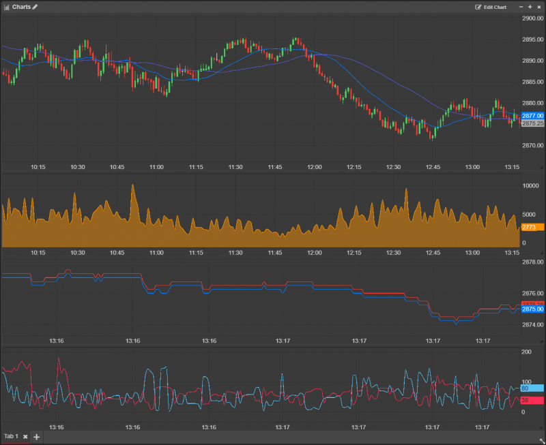Viewport: 546px width, 445px height.
Task: Select Tab 1 at the bottom
Action: 12,436
